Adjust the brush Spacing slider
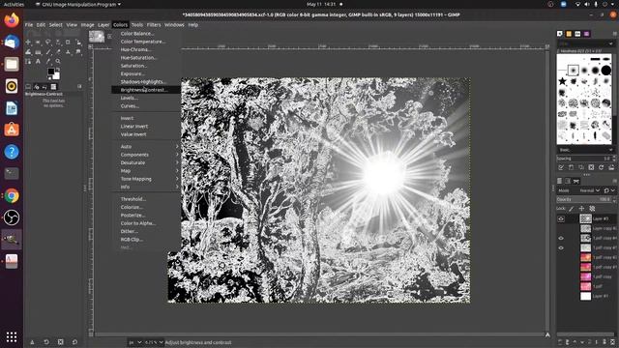The image size is (619, 348). click(x=586, y=159)
